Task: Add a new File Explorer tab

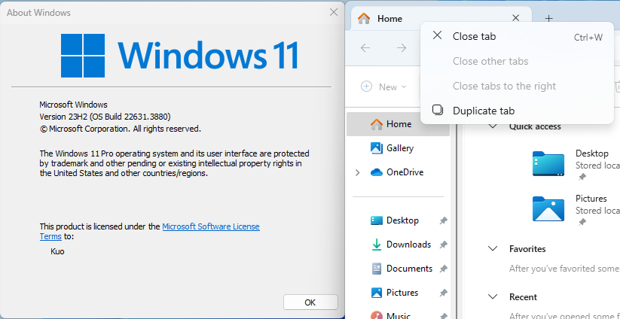Action: tap(548, 18)
